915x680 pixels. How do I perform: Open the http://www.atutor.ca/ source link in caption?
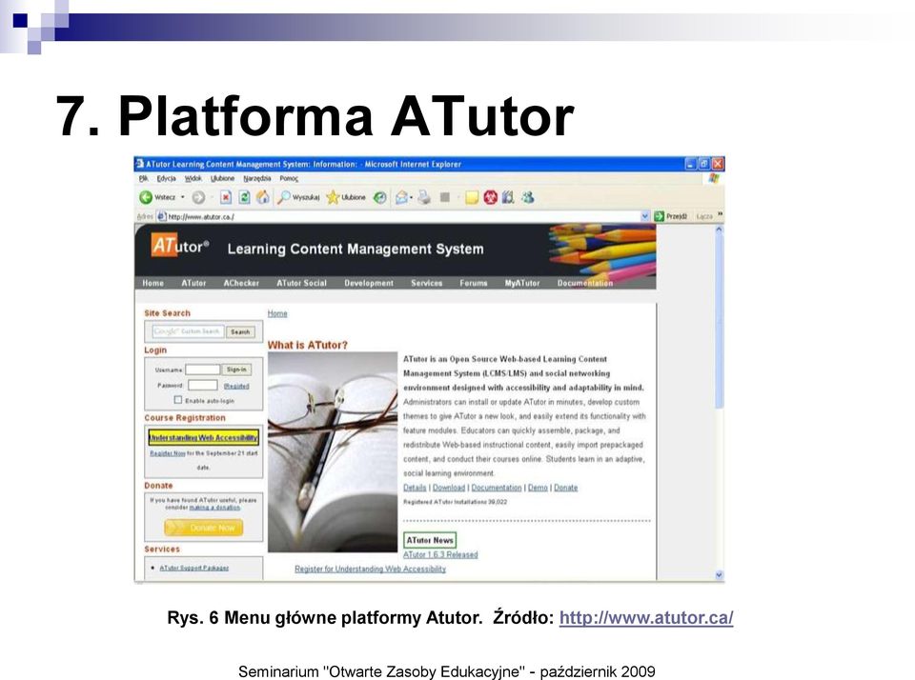[646, 617]
